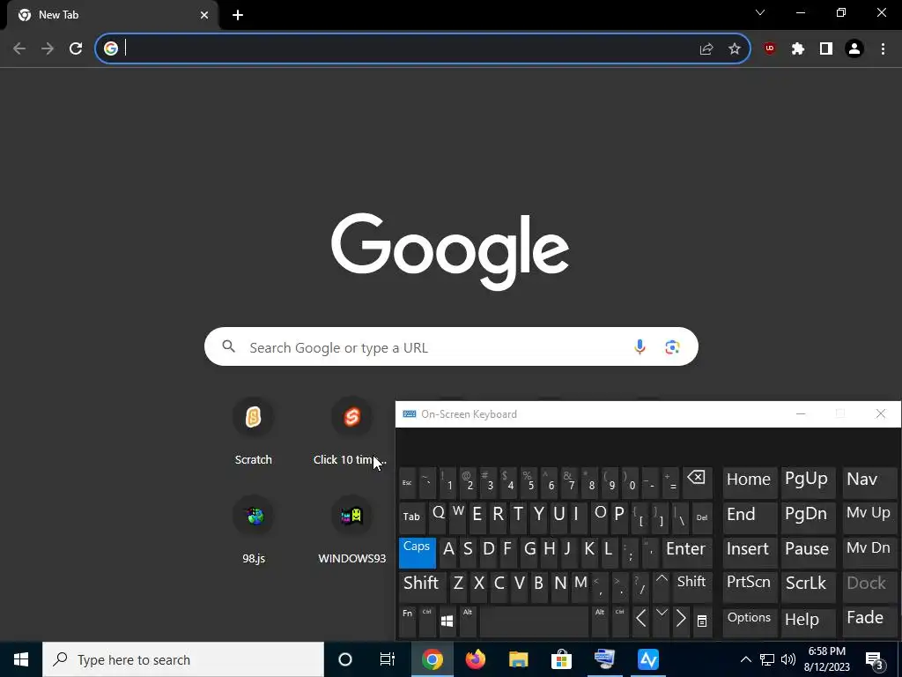Click the left arrow key
Image resolution: width=902 pixels, height=677 pixels.
point(641,621)
